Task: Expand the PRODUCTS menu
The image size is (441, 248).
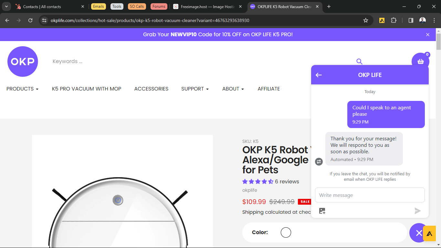Action: click(22, 89)
